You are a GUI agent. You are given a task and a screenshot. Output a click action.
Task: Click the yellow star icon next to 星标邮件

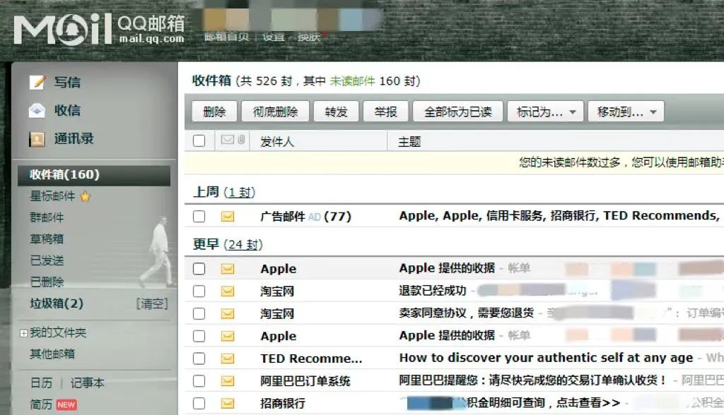point(85,197)
